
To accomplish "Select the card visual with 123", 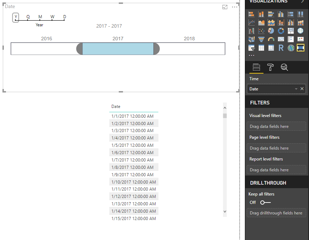I will (x=281, y=39).
